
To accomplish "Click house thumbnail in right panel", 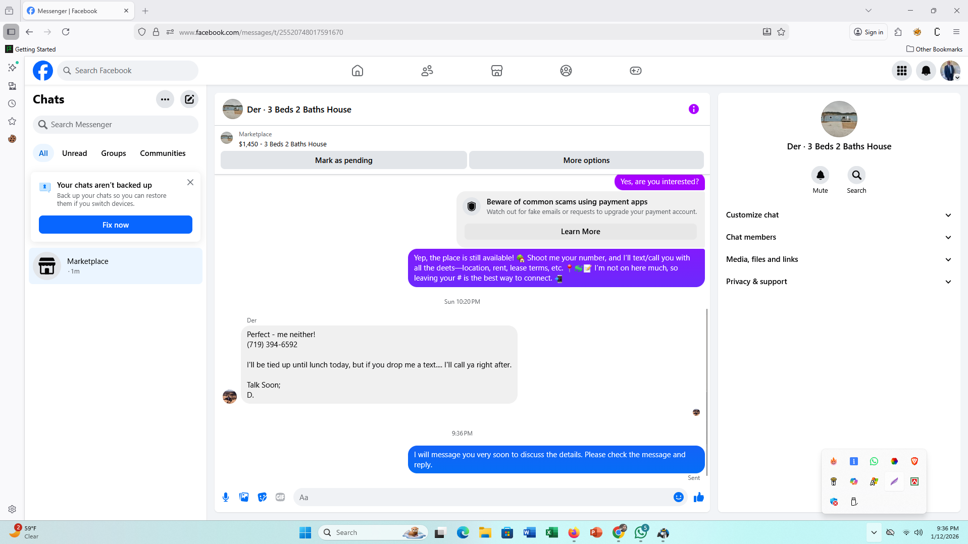I will pyautogui.click(x=839, y=119).
